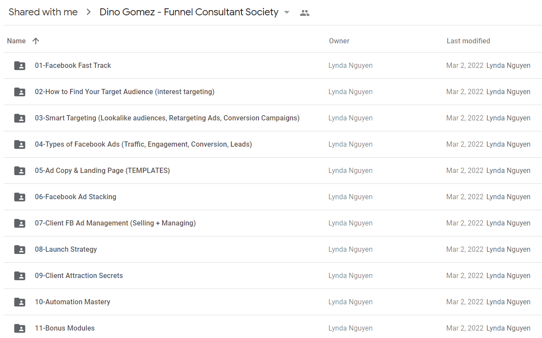Select 02-How to Find Your Target Audience folder
The height and width of the screenshot is (338, 542).
tap(125, 92)
